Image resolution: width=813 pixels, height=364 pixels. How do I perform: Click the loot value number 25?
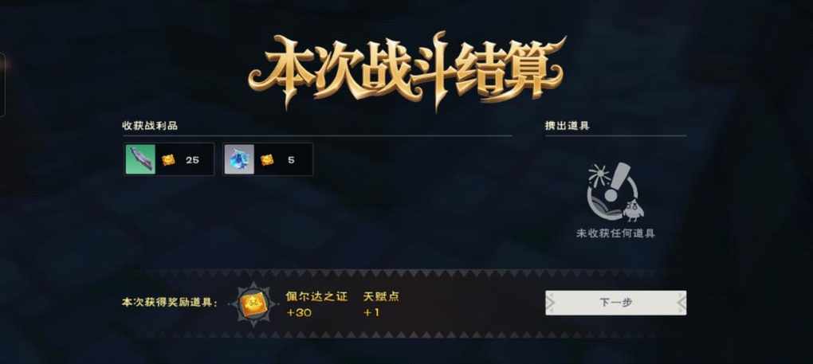tap(192, 160)
